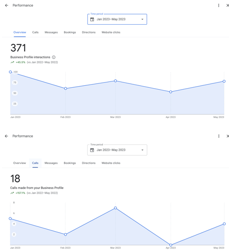229x252 pixels.
Task: Click Mar 2023 axis label under interactions chart
Action: click(115, 117)
